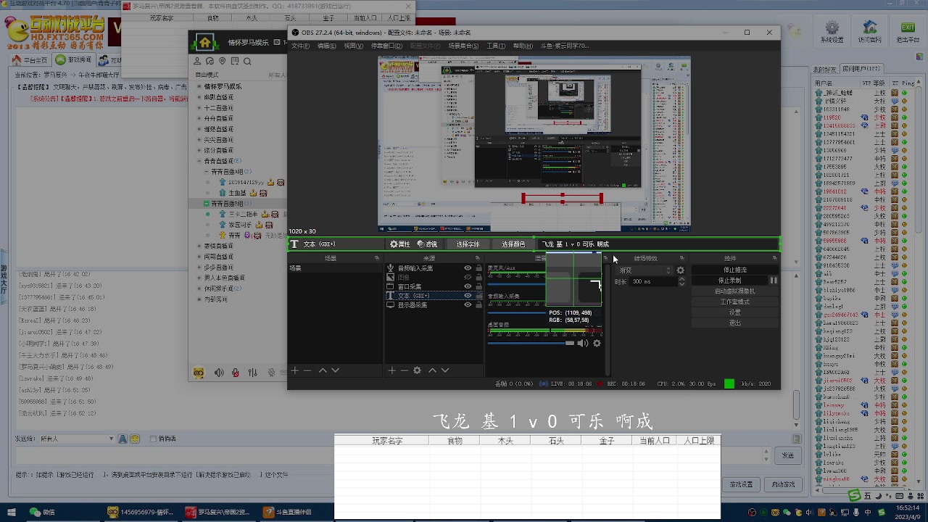
Task: Click home icon in YY voice window
Action: coord(205,42)
